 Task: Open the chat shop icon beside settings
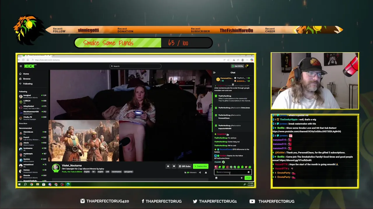216,178
